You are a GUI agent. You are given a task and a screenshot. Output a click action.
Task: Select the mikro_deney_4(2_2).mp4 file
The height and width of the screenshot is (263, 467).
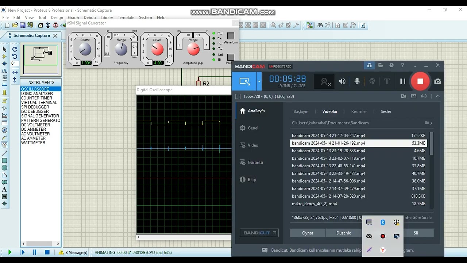[x=359, y=204]
